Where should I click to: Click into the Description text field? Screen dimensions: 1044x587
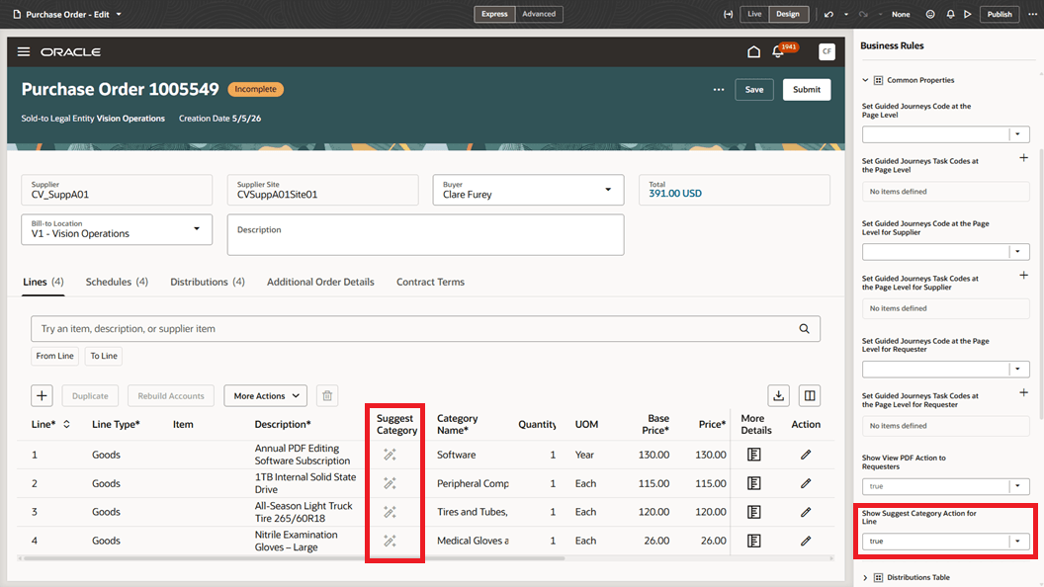[425, 234]
